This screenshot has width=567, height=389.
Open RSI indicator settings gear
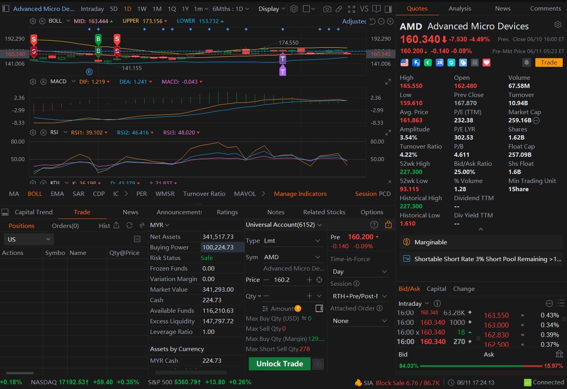33,133
